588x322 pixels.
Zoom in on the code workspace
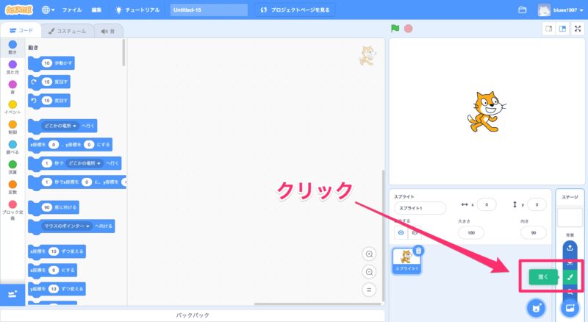[369, 254]
